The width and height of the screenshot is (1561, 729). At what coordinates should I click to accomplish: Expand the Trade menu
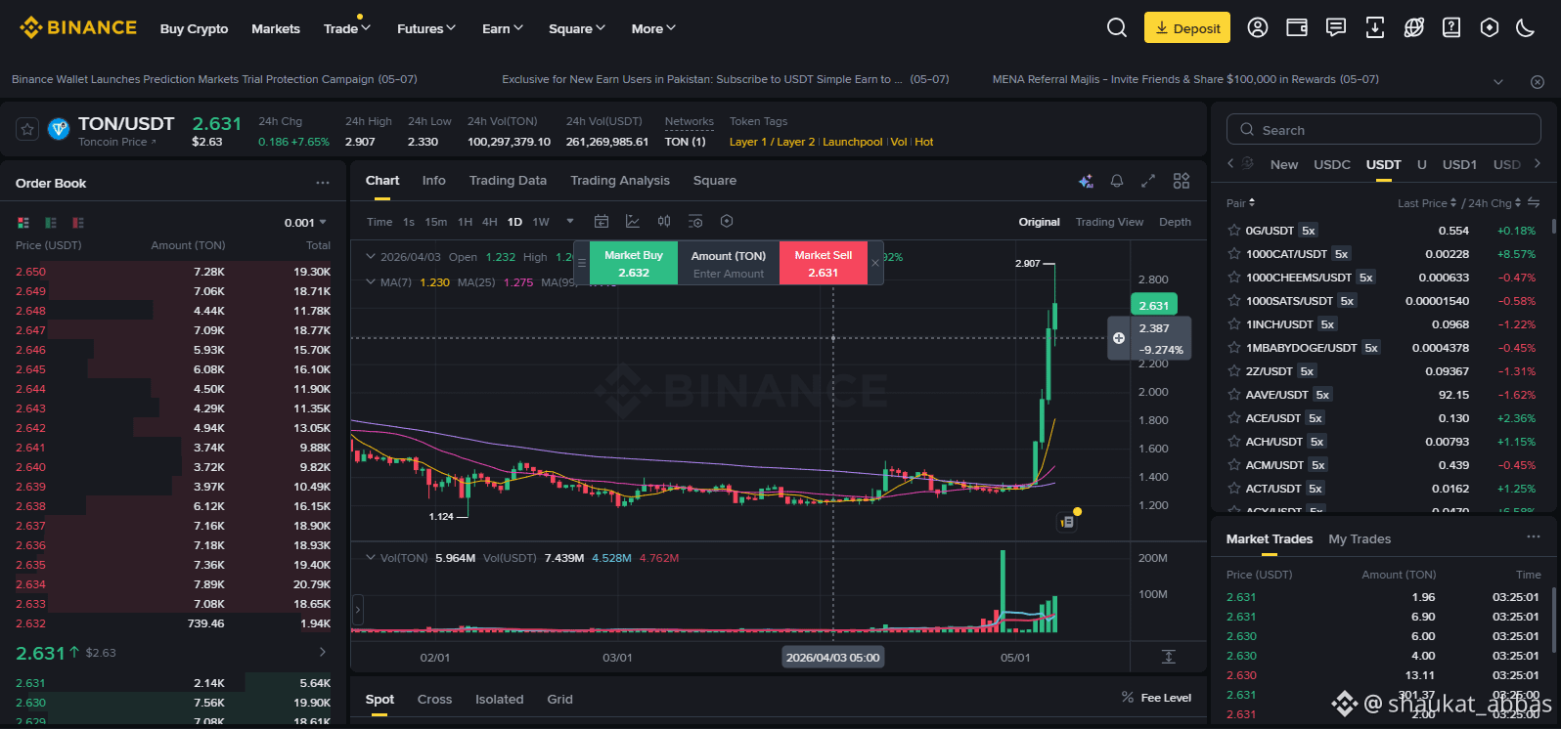point(347,28)
